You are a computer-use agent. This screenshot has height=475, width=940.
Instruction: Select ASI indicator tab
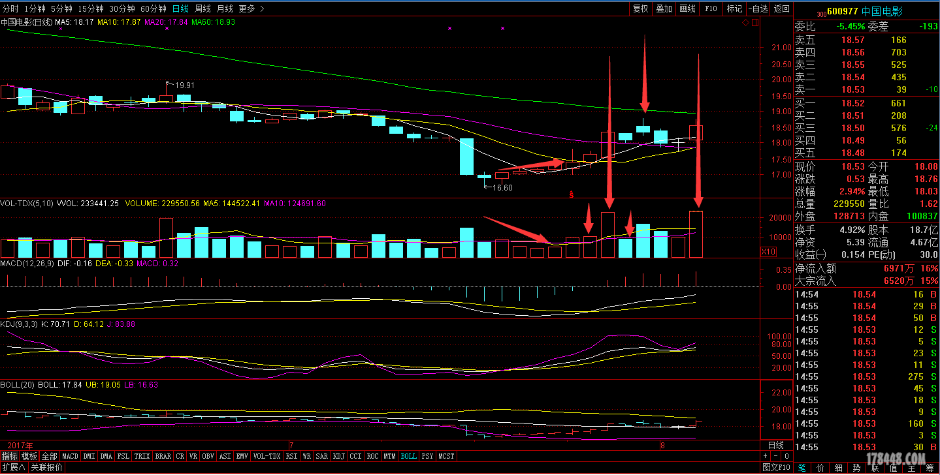(225, 456)
